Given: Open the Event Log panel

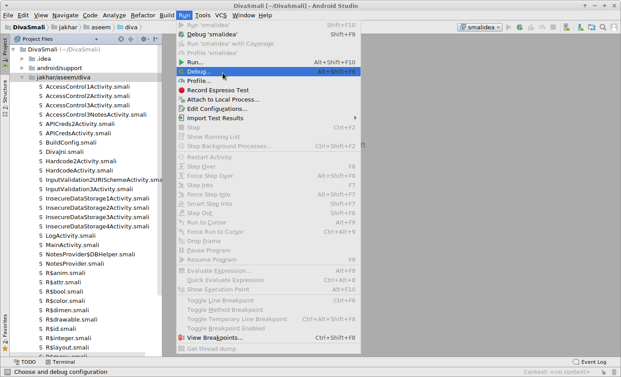Looking at the screenshot, I should coord(590,362).
